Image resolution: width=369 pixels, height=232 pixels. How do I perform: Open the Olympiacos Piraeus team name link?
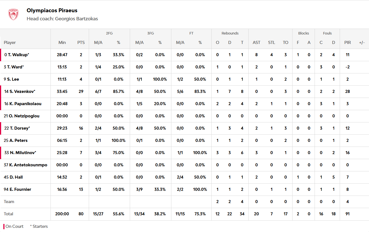tap(52, 11)
